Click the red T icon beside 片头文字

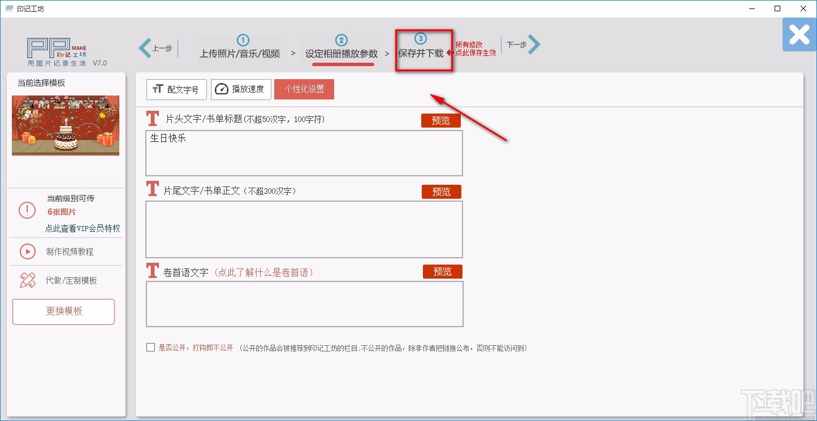(x=152, y=119)
